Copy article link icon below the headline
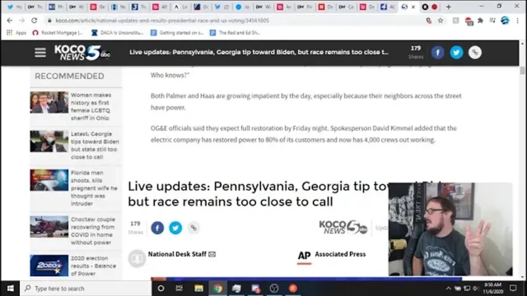The height and width of the screenshot is (296, 527). pyautogui.click(x=194, y=227)
